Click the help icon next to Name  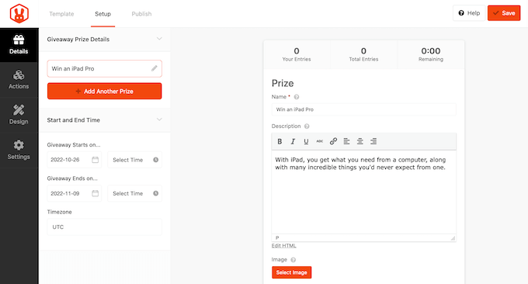(297, 97)
